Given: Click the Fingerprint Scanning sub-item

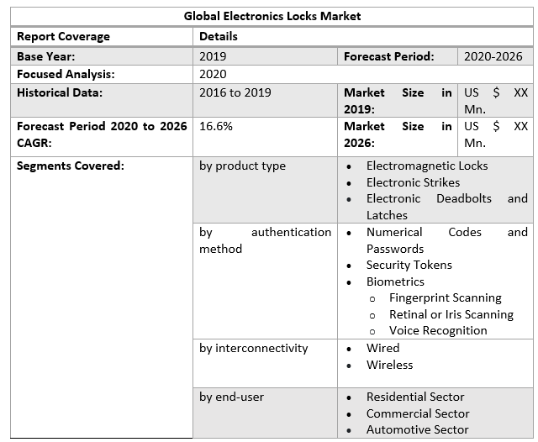Looking at the screenshot, I should pos(445,297).
